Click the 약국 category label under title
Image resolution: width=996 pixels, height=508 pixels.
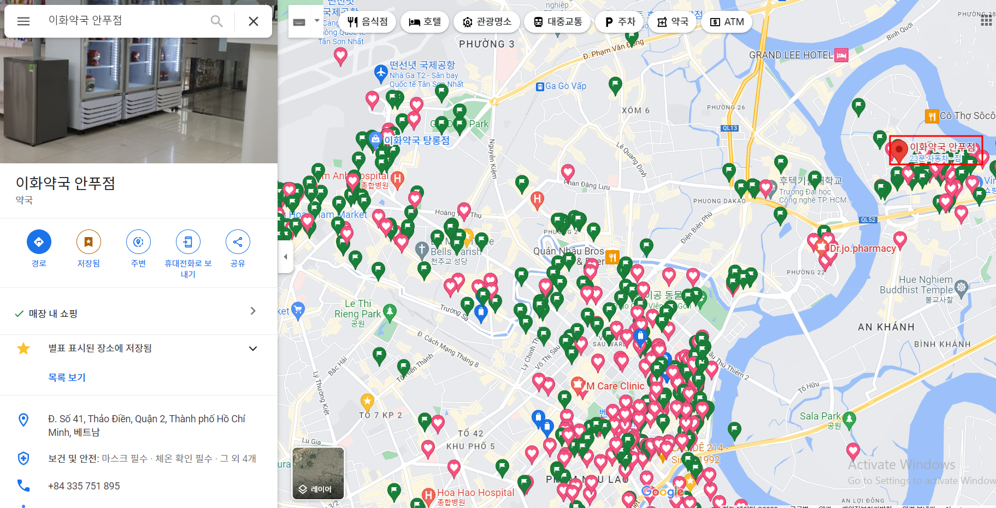[x=24, y=200]
